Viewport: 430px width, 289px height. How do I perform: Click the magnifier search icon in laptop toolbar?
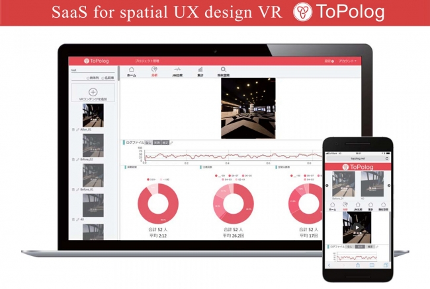tap(224, 69)
